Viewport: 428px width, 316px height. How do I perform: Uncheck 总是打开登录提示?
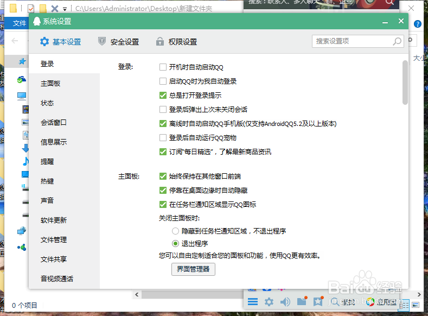[163, 96]
